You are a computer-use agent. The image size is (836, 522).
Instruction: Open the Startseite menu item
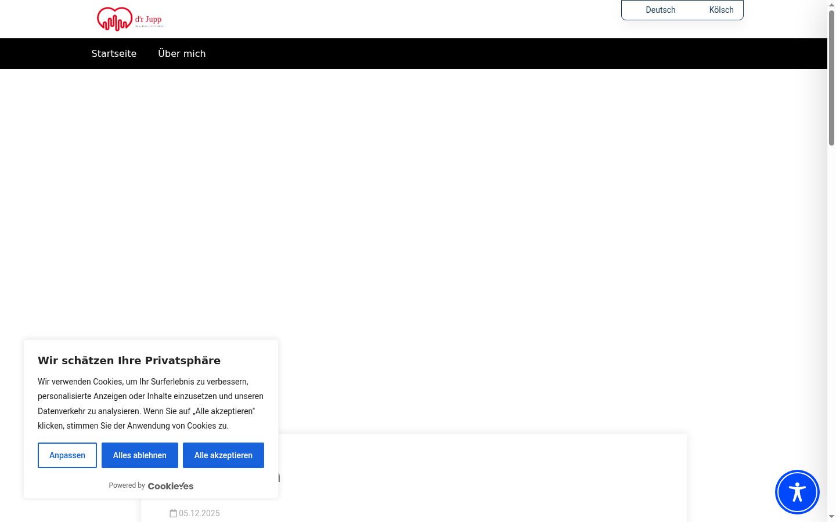point(114,53)
